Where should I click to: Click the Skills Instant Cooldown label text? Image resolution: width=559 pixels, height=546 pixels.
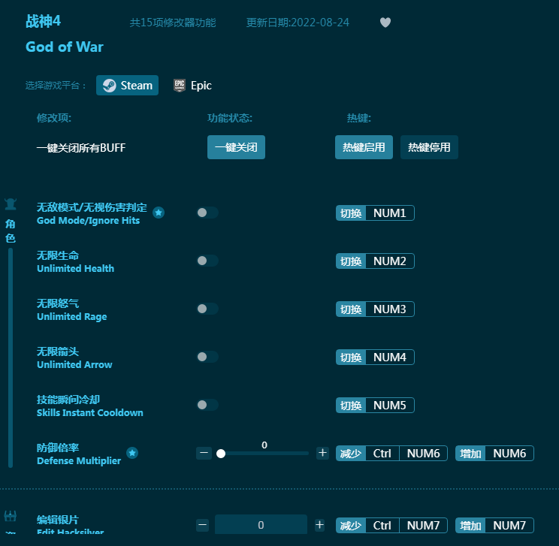pyautogui.click(x=90, y=413)
